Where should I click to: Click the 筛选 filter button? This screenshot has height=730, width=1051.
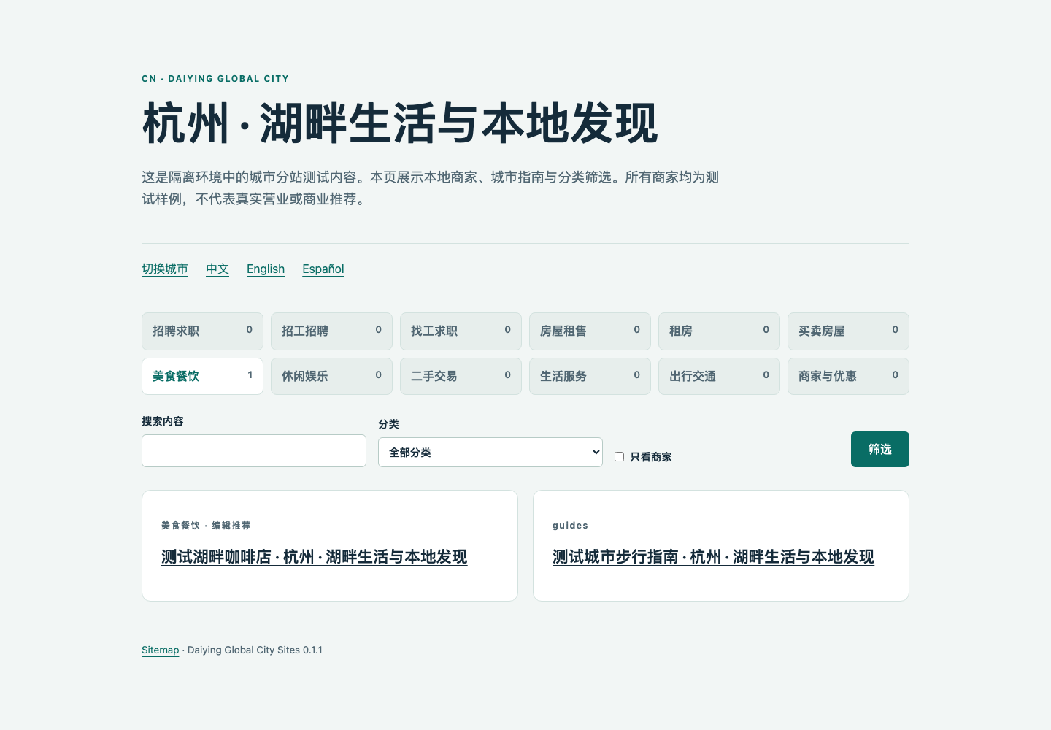click(x=880, y=449)
